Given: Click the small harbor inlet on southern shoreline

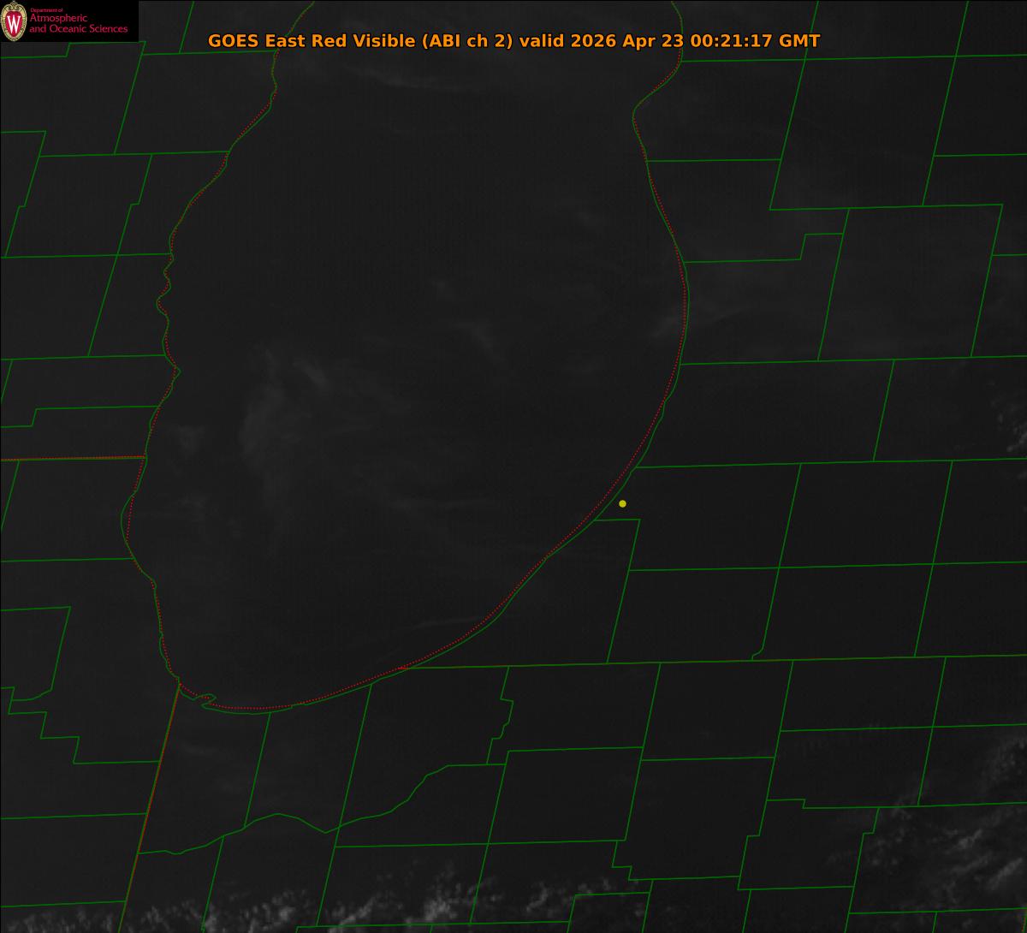Looking at the screenshot, I should point(205,700).
